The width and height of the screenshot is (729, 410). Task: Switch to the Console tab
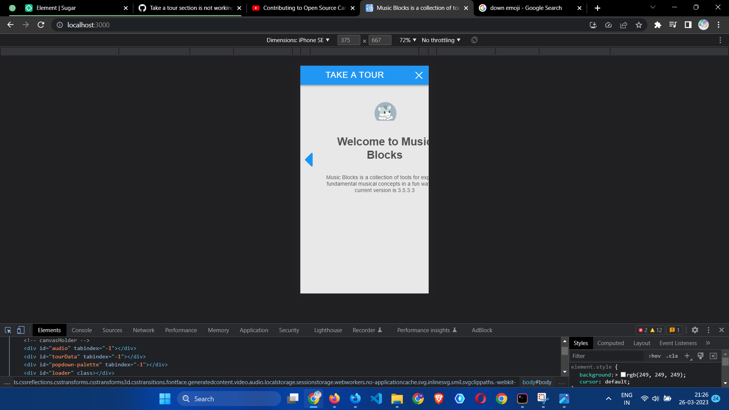coord(82,330)
